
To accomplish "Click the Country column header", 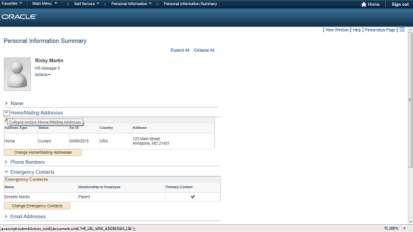I will pos(106,128).
